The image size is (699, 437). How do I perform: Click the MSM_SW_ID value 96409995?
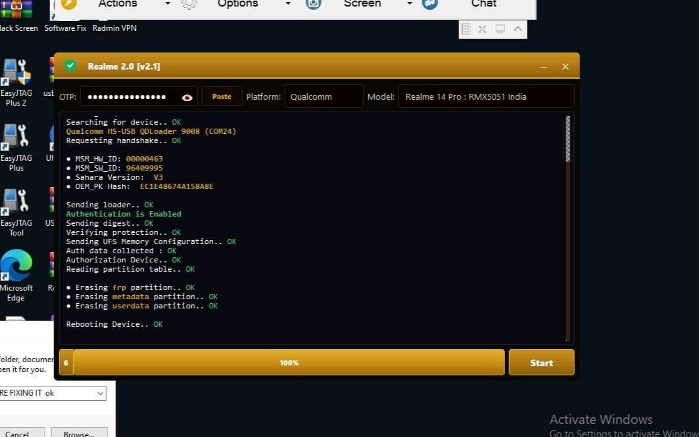click(x=145, y=168)
